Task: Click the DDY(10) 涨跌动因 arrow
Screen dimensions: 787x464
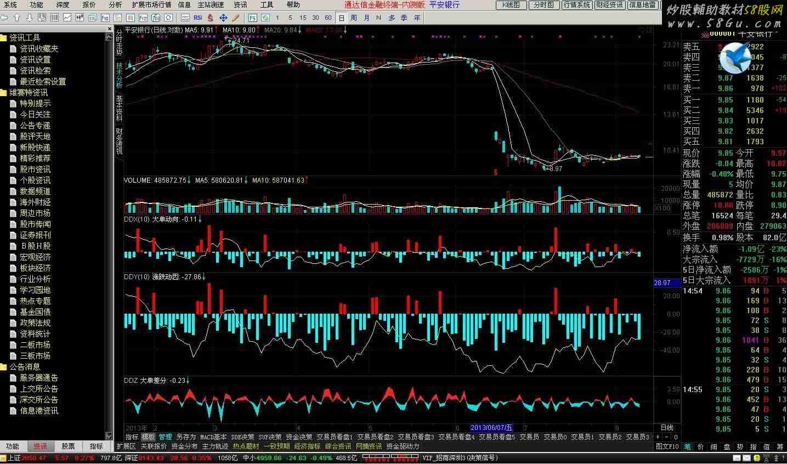Action: (205, 276)
